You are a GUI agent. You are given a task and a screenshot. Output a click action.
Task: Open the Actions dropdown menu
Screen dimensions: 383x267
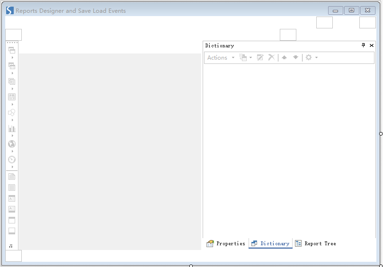pos(221,58)
